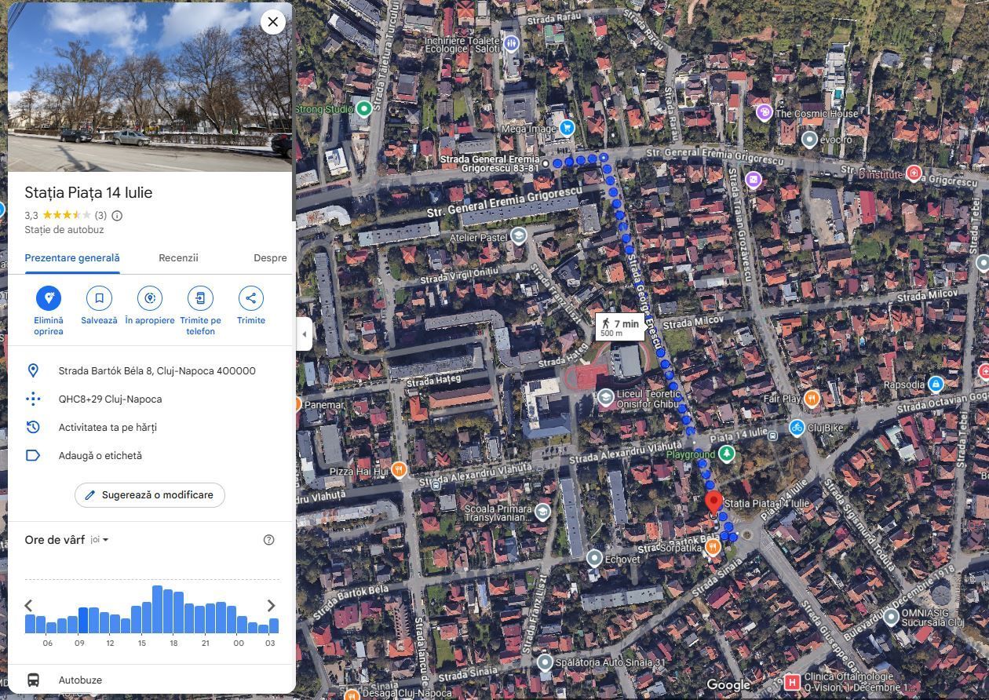
Task: Click Sugerează o modificare button
Action: tap(149, 495)
